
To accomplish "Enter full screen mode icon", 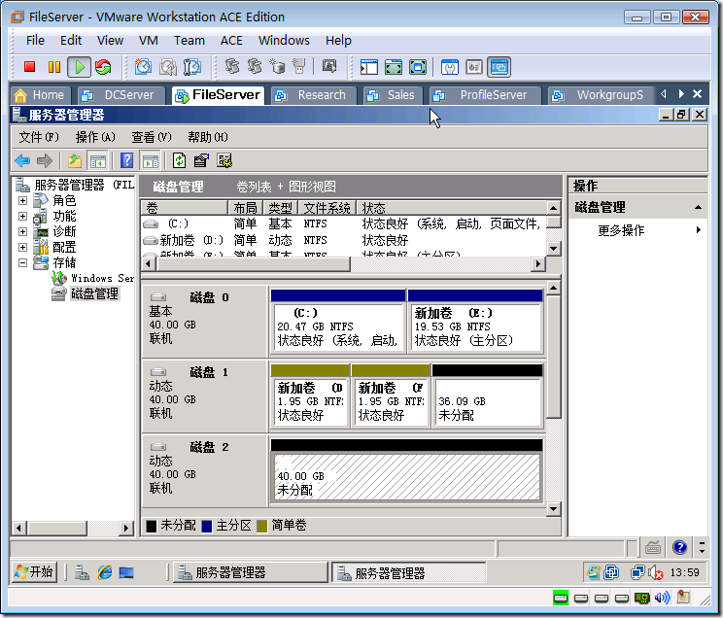I will pos(418,67).
